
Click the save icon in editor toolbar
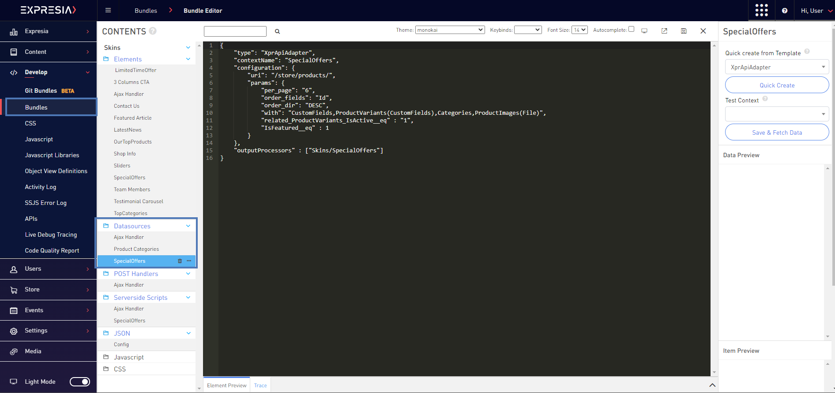(x=684, y=31)
